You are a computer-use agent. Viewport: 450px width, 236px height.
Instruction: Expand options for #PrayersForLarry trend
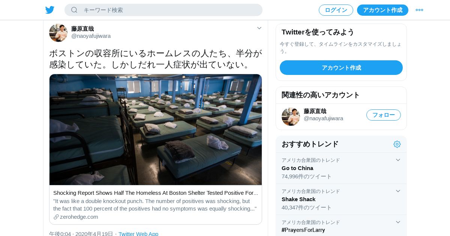click(x=398, y=222)
